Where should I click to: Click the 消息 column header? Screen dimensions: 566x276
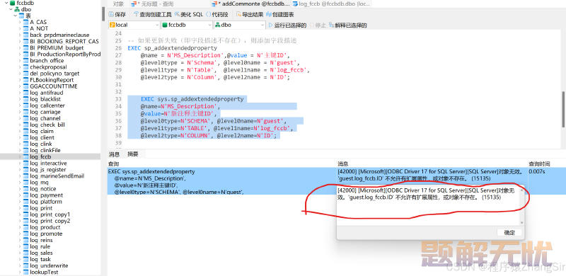(343, 164)
